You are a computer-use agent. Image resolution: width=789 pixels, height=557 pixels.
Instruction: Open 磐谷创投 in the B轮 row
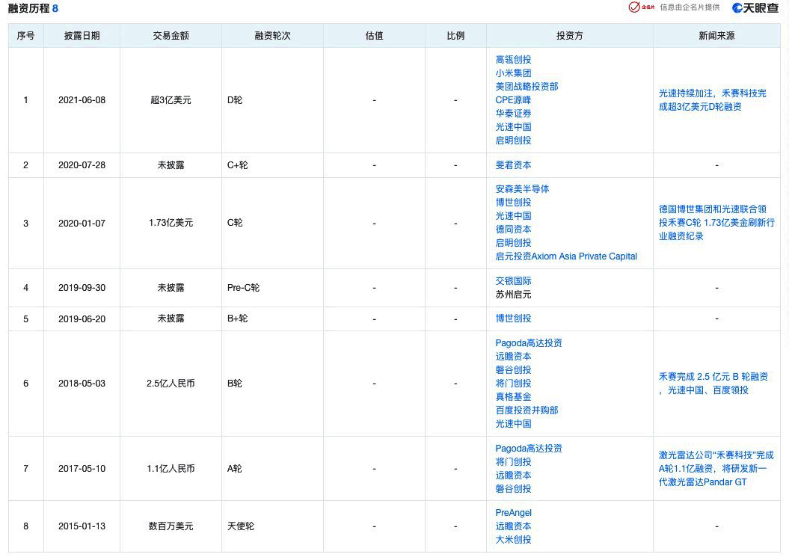pos(513,370)
